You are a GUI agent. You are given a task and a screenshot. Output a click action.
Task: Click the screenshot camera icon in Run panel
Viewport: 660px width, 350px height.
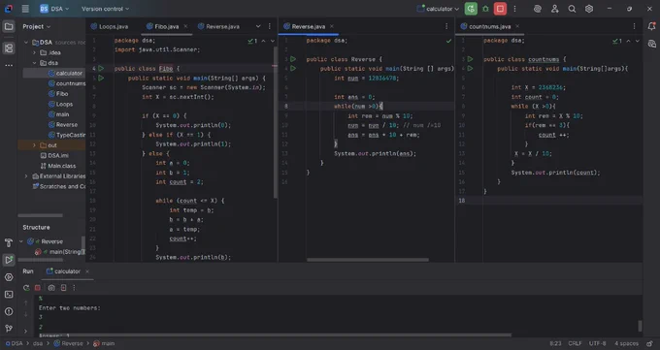tap(51, 288)
